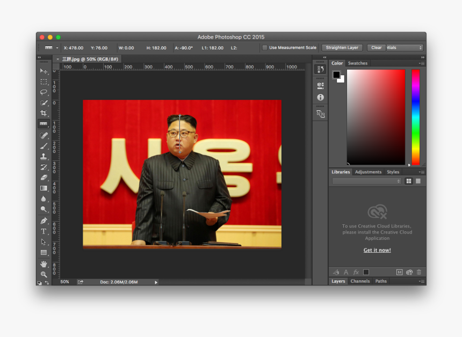
Task: Select the Gradient tool
Action: click(x=44, y=188)
